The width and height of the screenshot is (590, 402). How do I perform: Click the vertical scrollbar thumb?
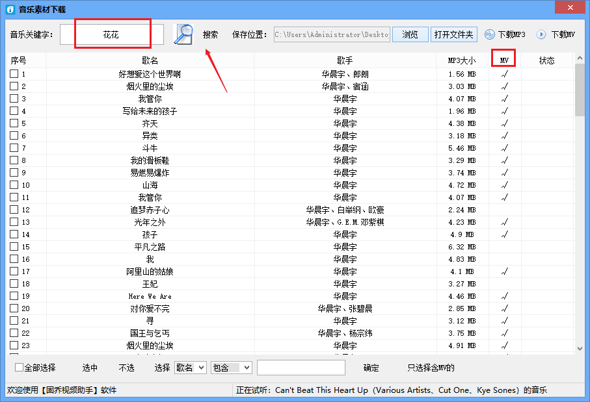pyautogui.click(x=580, y=90)
